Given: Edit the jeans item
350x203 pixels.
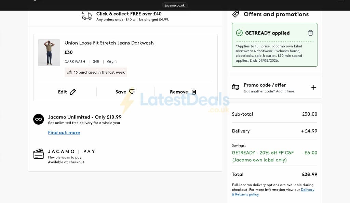Looking at the screenshot, I should [x=67, y=92].
